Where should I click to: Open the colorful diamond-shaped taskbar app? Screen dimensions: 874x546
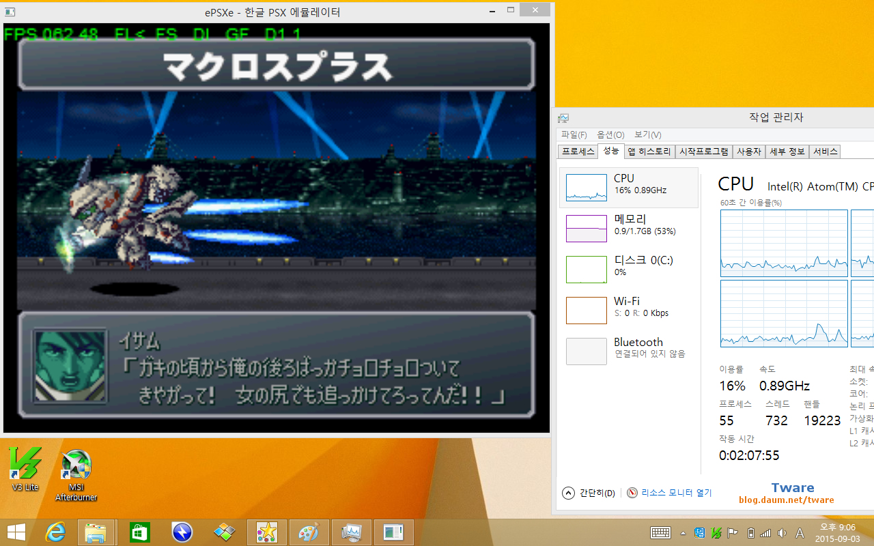[x=225, y=532]
